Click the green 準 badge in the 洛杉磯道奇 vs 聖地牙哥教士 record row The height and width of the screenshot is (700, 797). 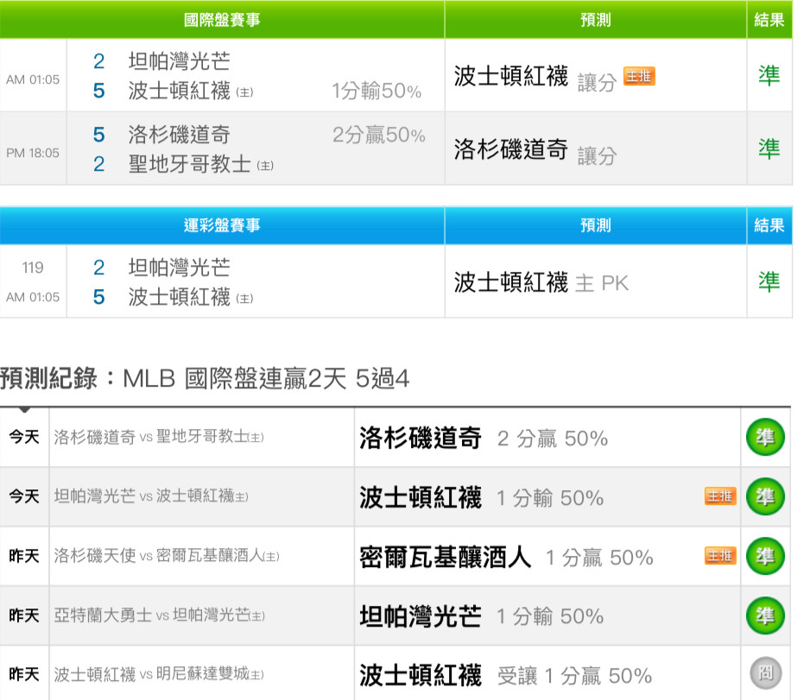tap(765, 437)
